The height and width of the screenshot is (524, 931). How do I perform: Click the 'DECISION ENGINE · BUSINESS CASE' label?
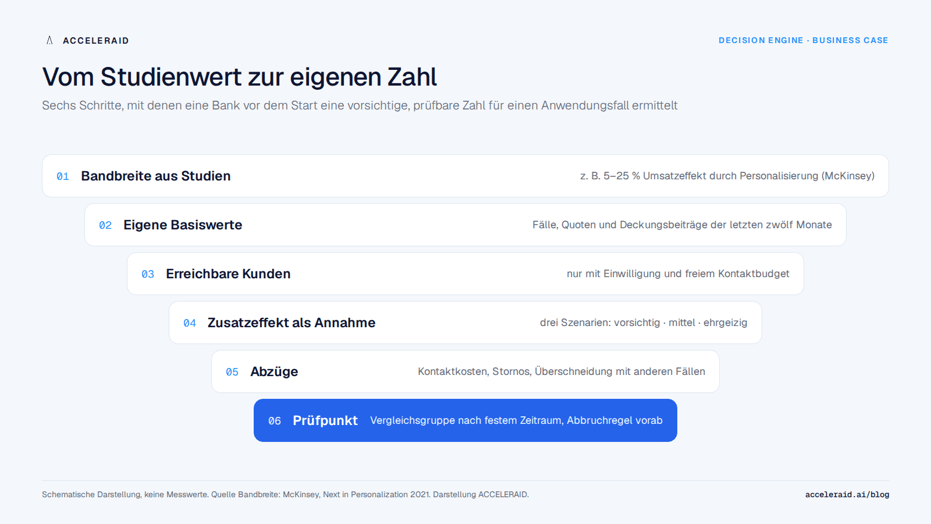tap(804, 40)
